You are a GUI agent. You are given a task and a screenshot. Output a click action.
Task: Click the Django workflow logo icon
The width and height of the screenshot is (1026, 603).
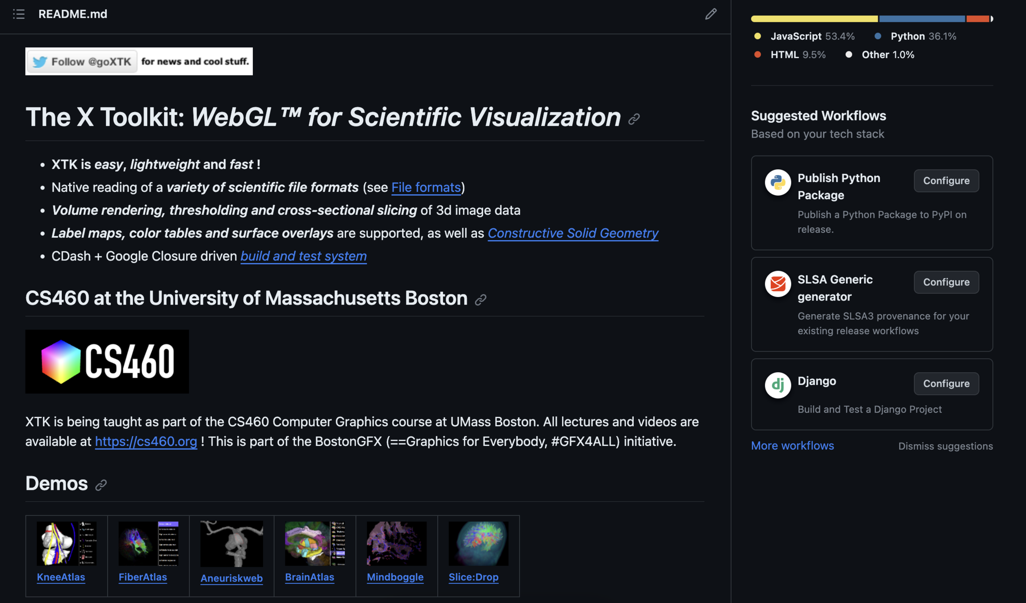[x=777, y=385]
